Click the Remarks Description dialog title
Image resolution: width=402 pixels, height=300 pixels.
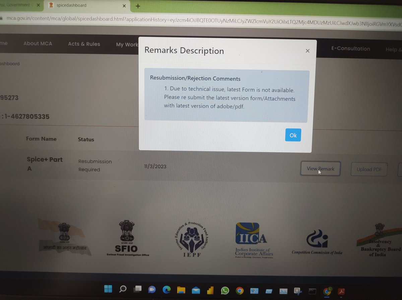point(184,51)
